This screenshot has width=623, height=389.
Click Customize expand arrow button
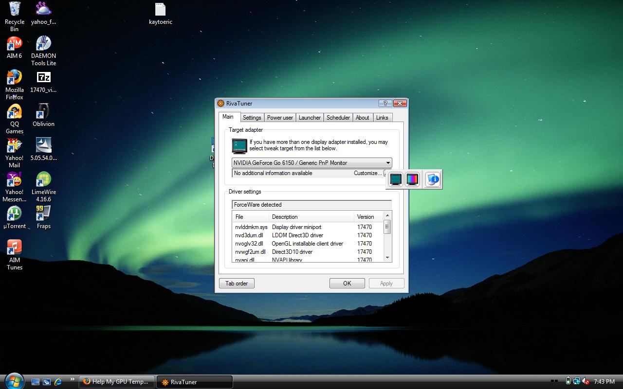click(385, 173)
